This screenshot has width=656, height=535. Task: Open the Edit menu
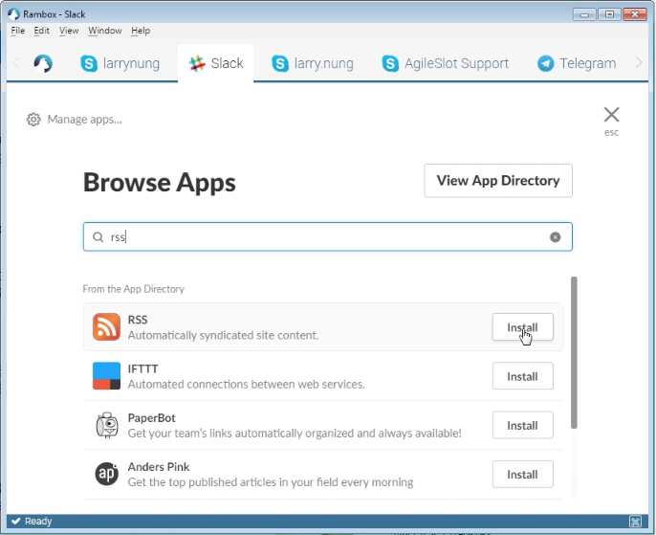coord(41,31)
